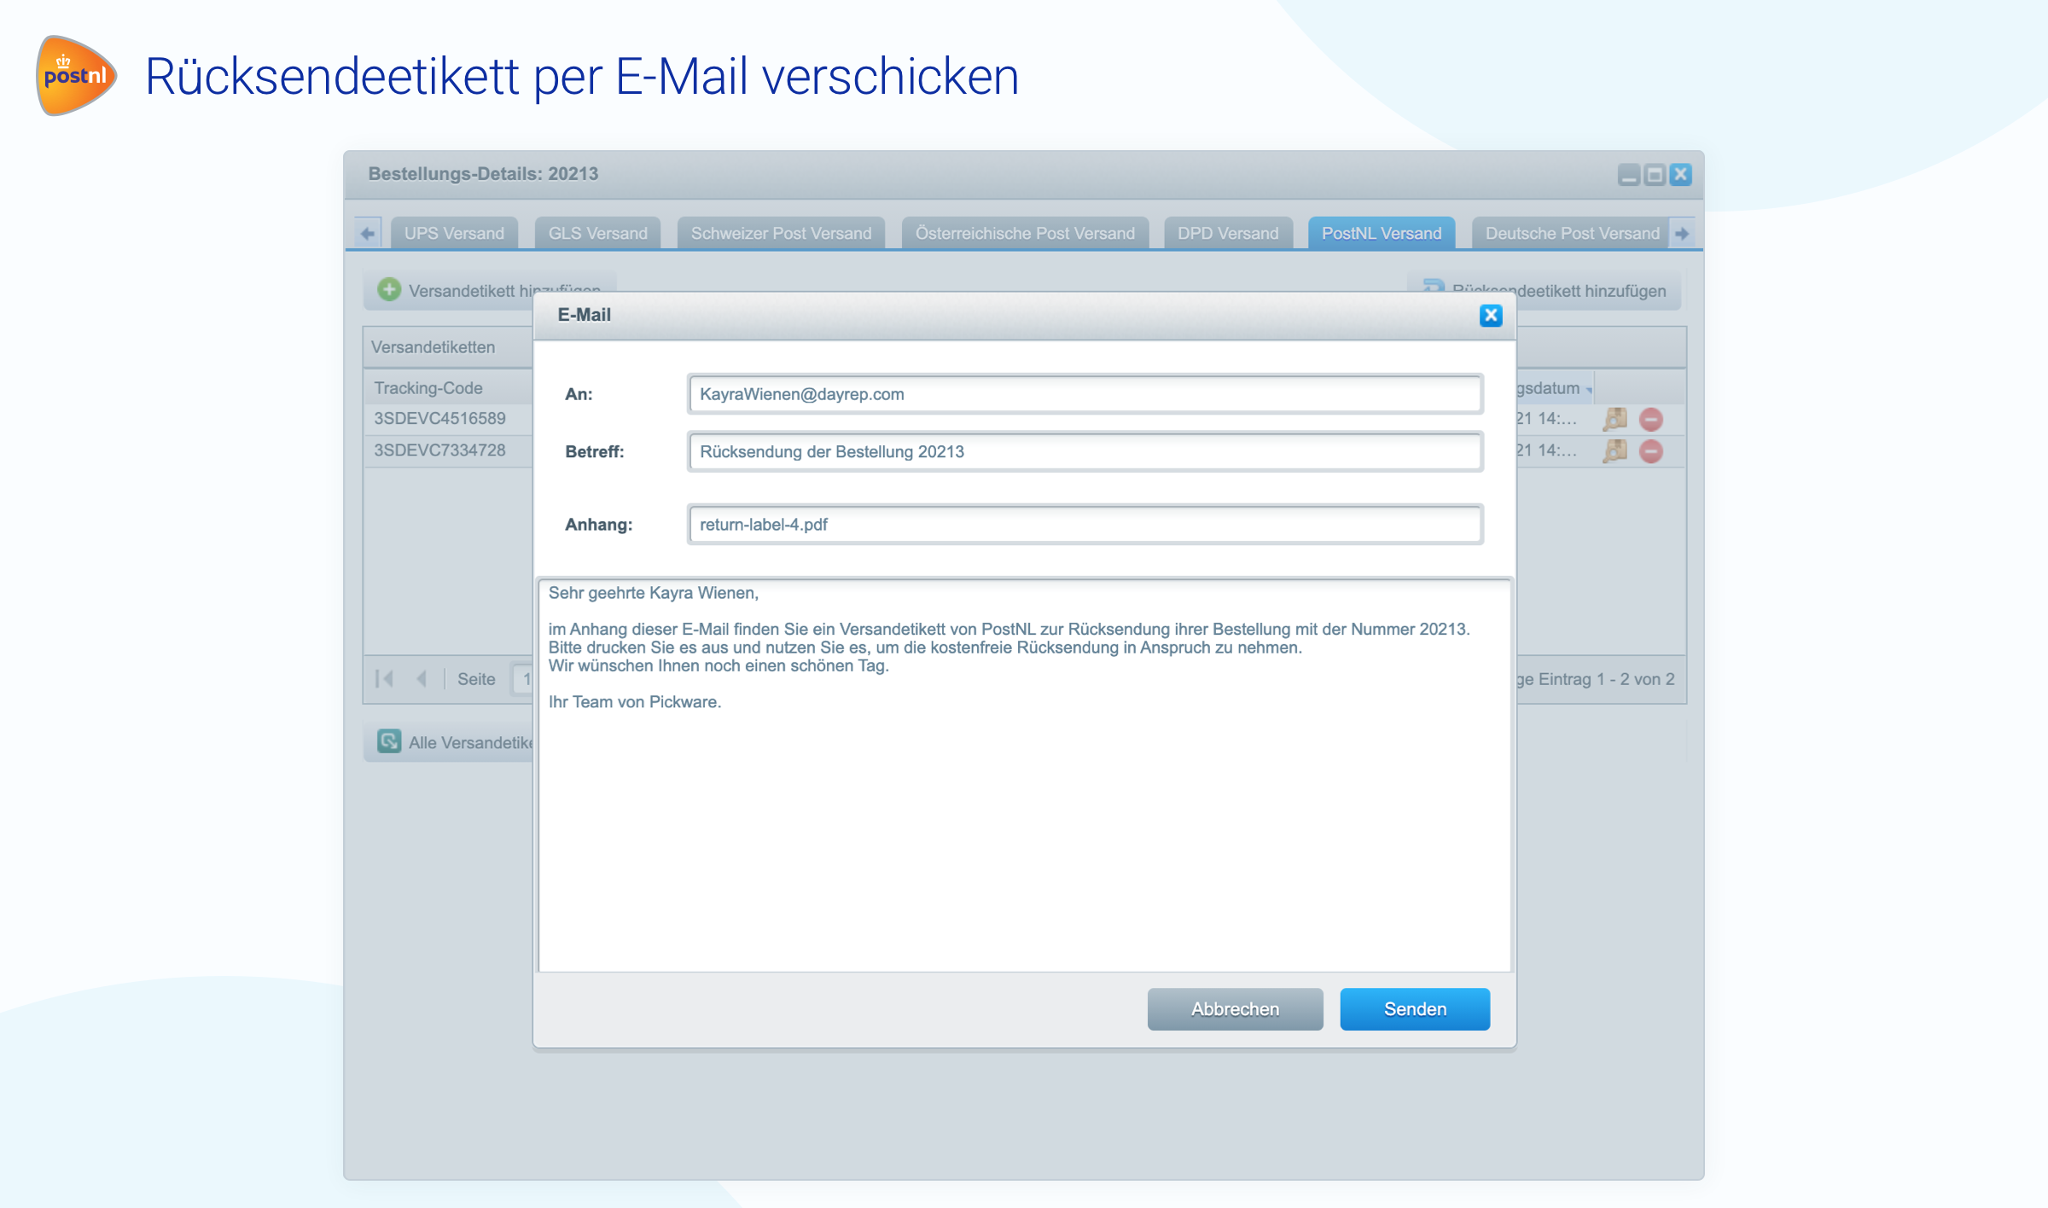The height and width of the screenshot is (1208, 2048).
Task: Select the DPD Versand tab
Action: (1228, 233)
